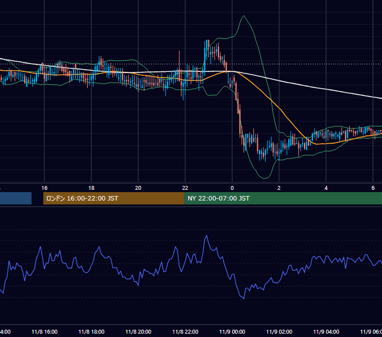Click hour label 20 on upper time axis
This screenshot has height=337, width=382.
(138, 188)
